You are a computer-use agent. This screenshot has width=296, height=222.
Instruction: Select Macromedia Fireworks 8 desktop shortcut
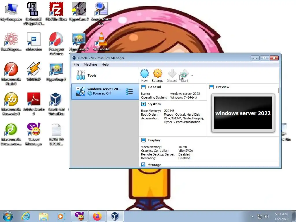pos(11,104)
